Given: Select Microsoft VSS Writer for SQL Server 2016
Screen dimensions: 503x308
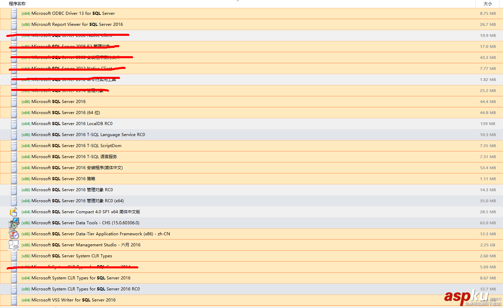Looking at the screenshot, I should 68,300.
